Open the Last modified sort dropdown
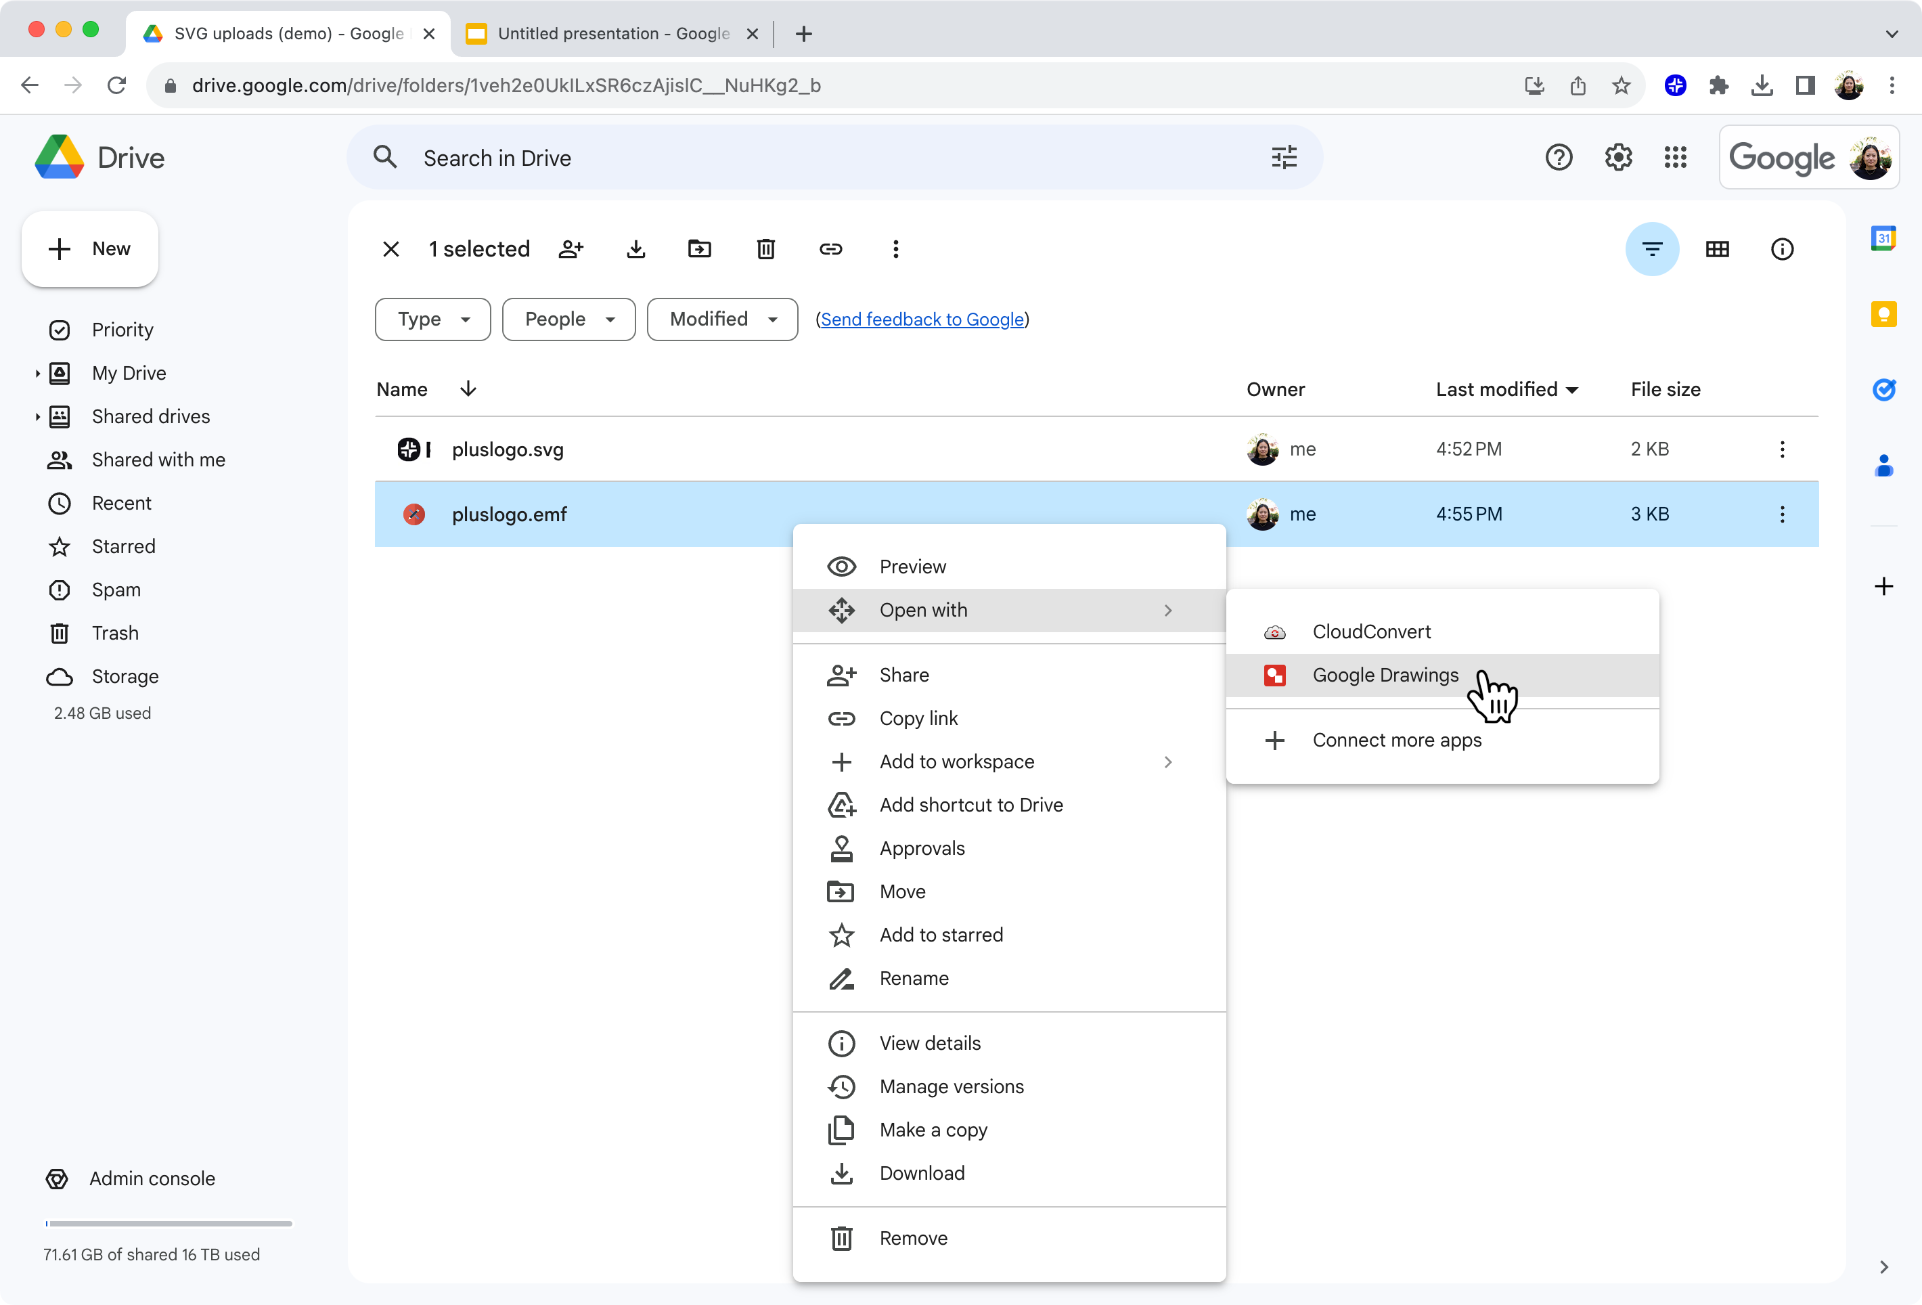Viewport: 1922px width, 1305px height. click(1507, 389)
